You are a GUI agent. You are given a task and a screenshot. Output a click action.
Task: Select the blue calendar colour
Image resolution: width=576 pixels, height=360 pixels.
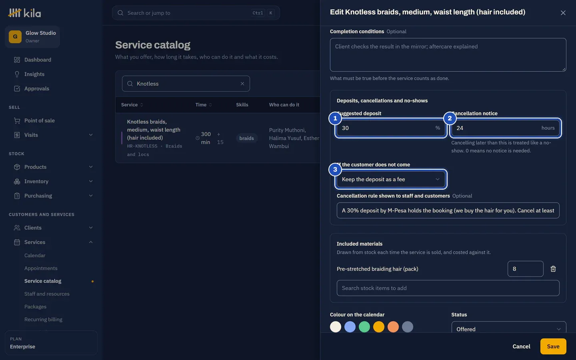click(350, 327)
